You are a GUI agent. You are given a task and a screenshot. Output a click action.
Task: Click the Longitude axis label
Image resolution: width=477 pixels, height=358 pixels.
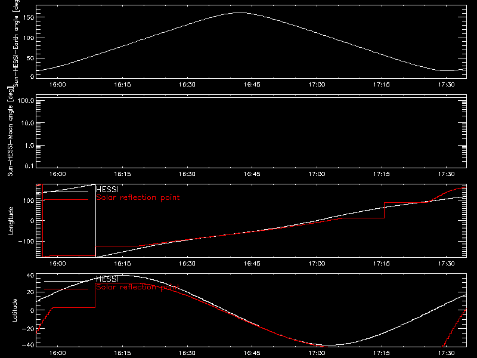click(x=11, y=221)
